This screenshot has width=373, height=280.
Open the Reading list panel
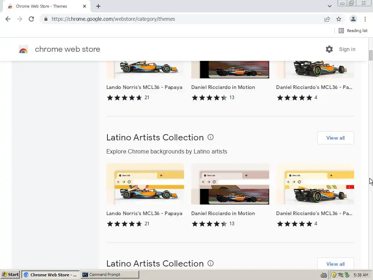353,31
